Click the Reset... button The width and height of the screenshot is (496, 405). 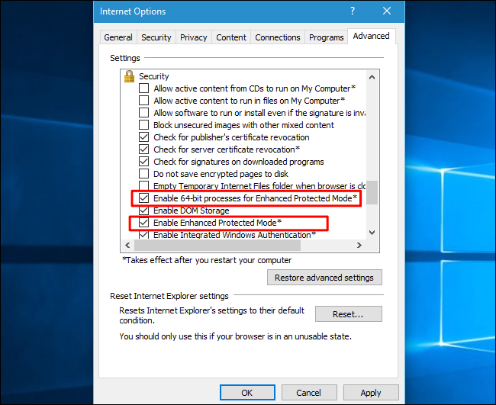tap(349, 314)
